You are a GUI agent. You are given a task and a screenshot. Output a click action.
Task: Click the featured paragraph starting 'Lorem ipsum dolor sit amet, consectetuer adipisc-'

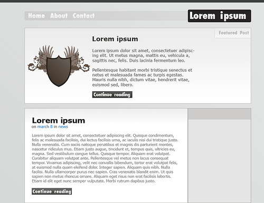[x=143, y=55]
